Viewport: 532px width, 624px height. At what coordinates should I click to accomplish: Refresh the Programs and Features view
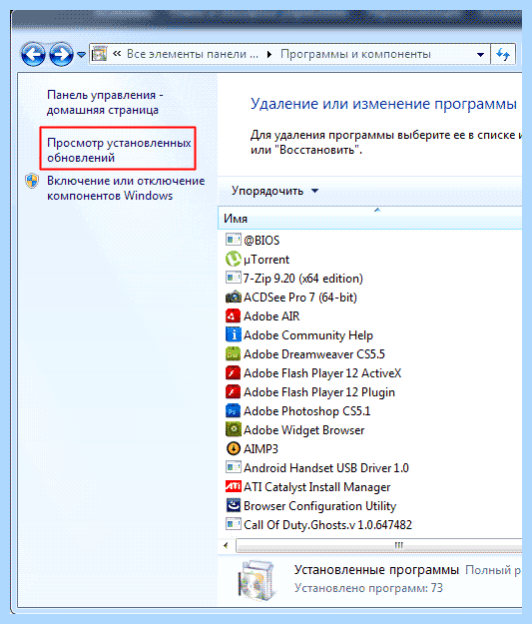coord(503,54)
